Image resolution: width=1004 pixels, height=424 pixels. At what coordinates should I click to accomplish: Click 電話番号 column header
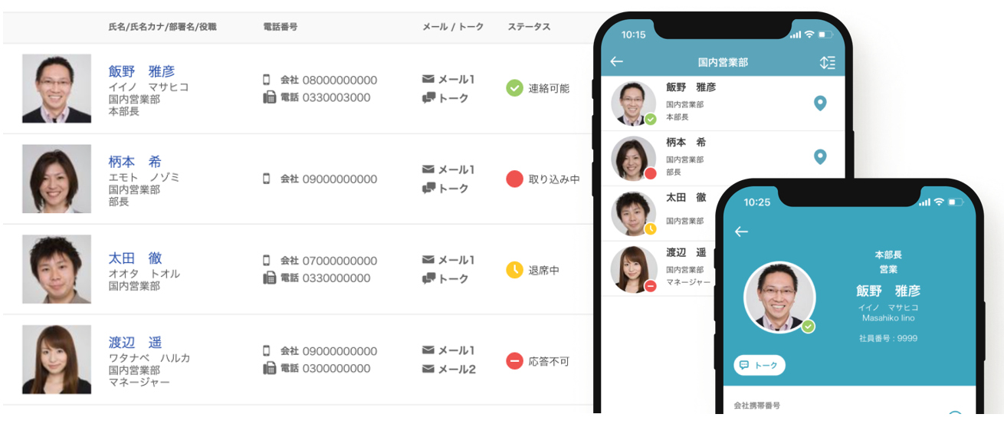(x=281, y=27)
